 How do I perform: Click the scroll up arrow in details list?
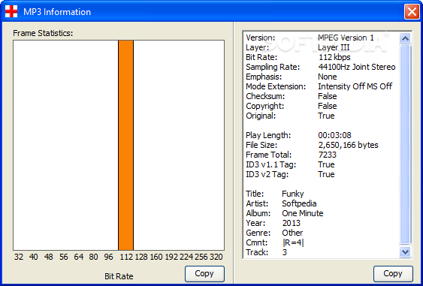tap(405, 38)
